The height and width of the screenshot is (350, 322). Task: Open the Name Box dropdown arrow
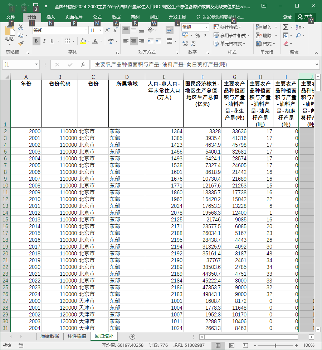pyautogui.click(x=36, y=65)
